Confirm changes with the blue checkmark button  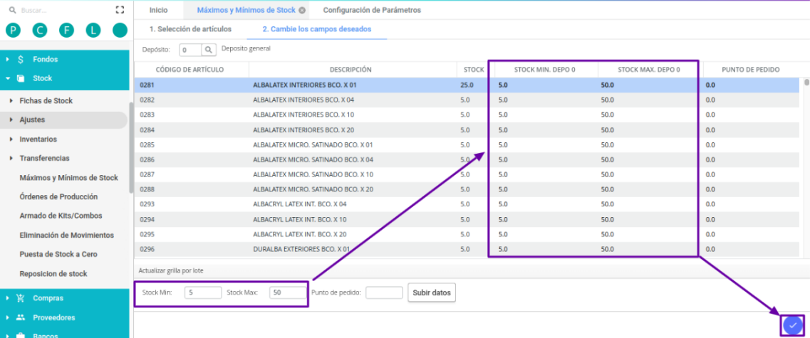(x=793, y=325)
